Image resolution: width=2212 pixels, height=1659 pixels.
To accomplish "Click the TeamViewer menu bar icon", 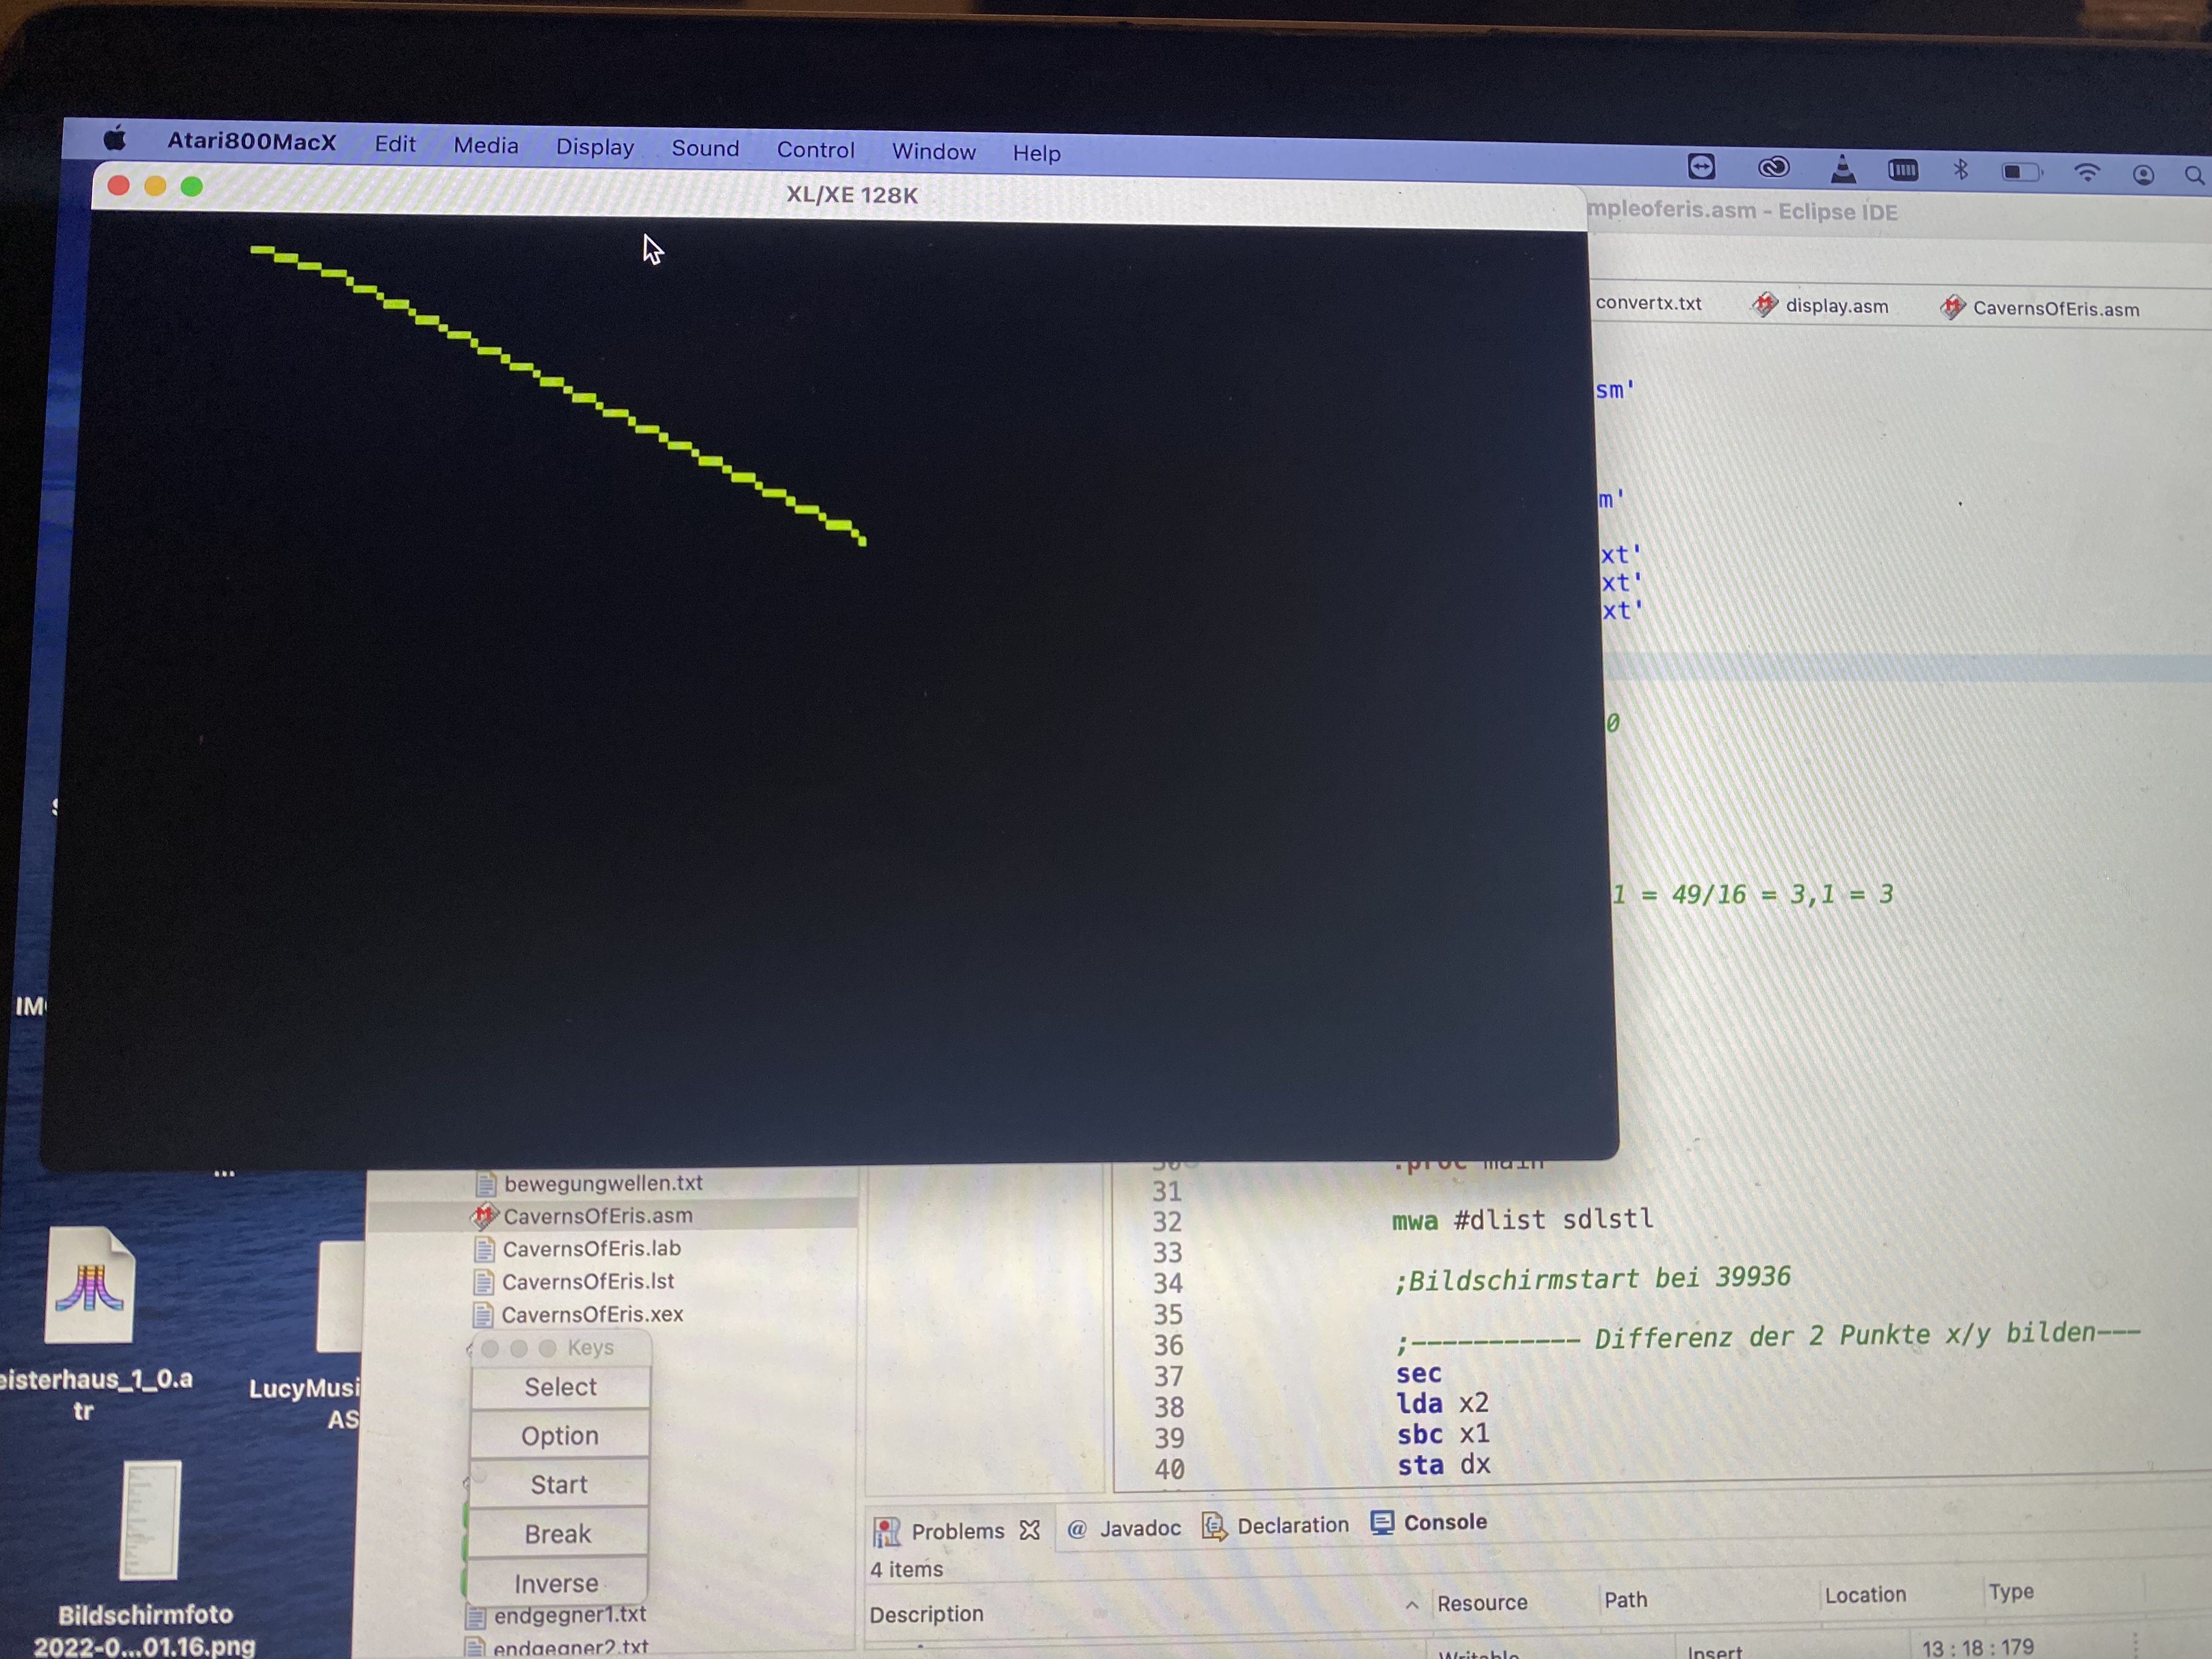I will [1701, 167].
